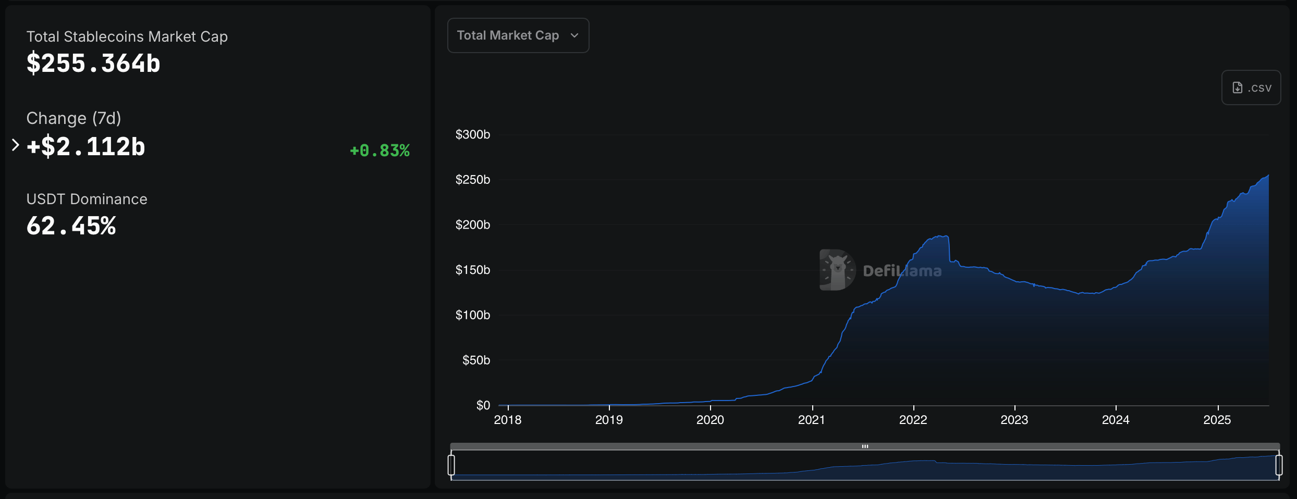Screen dimensions: 1297x499
Task: Click the $50b y-axis label
Action: pyautogui.click(x=476, y=360)
